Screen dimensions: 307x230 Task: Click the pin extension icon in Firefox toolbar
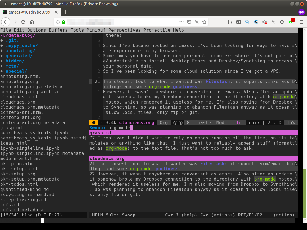coord(273,22)
